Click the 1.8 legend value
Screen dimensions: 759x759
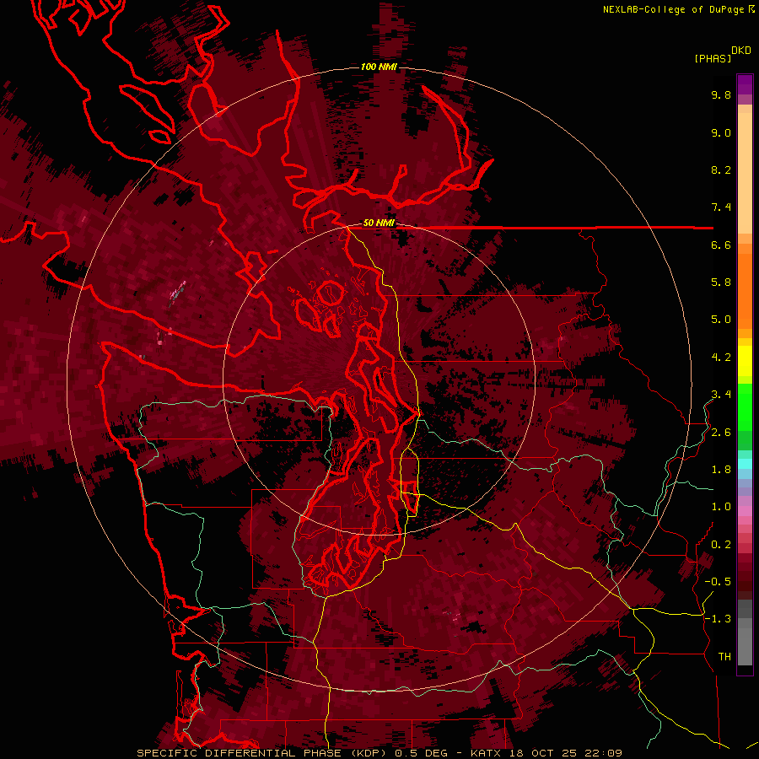tap(721, 470)
